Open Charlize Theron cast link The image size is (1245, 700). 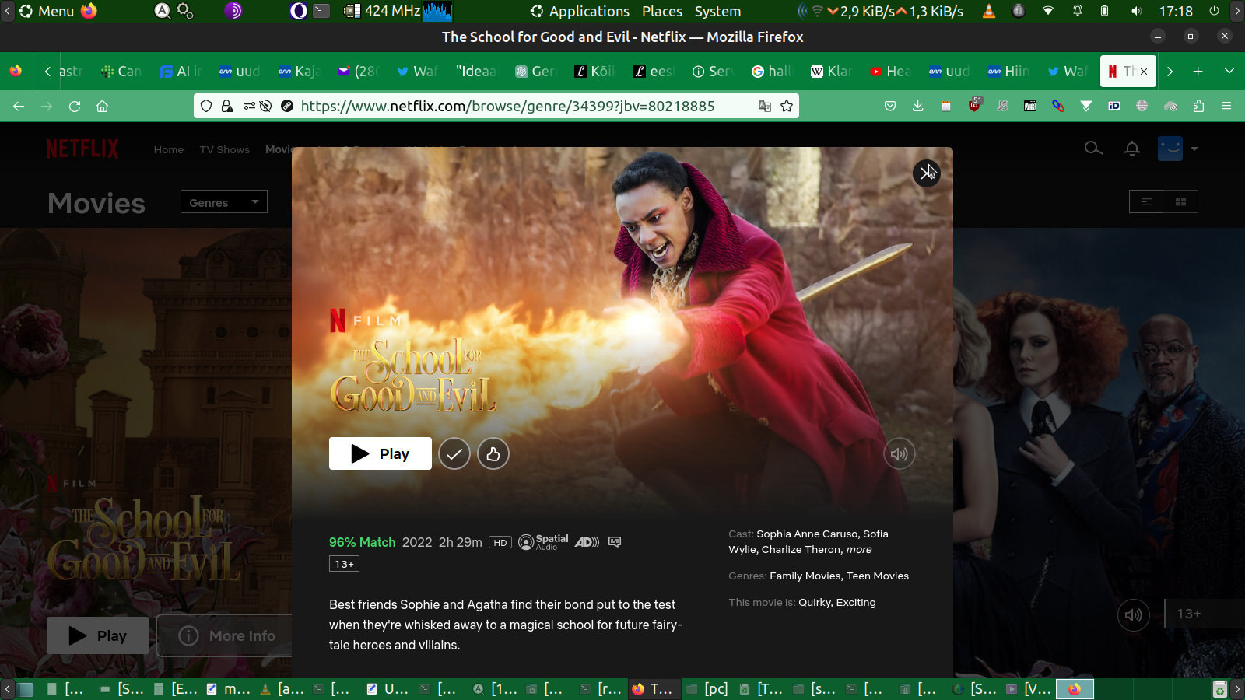801,549
